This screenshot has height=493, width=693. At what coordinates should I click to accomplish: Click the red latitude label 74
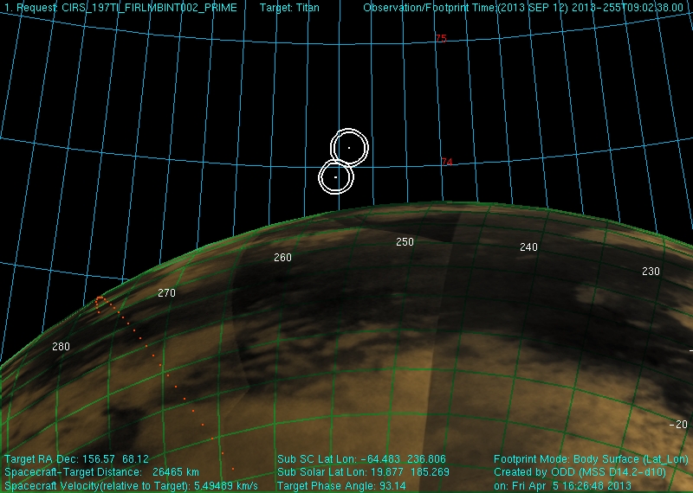click(x=447, y=162)
